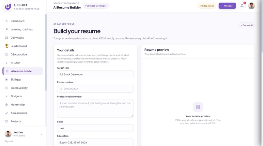Click the Skill gap target icon
263x146 pixels.
[7, 80]
